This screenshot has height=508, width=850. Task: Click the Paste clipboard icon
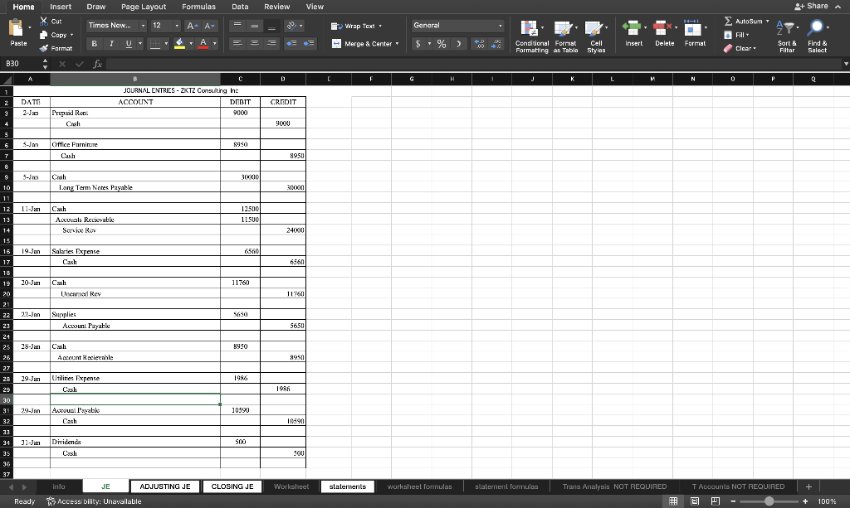click(17, 27)
